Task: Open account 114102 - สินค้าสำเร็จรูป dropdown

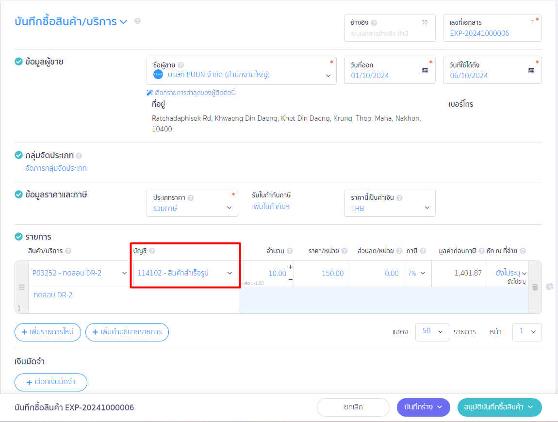Action: pos(230,273)
